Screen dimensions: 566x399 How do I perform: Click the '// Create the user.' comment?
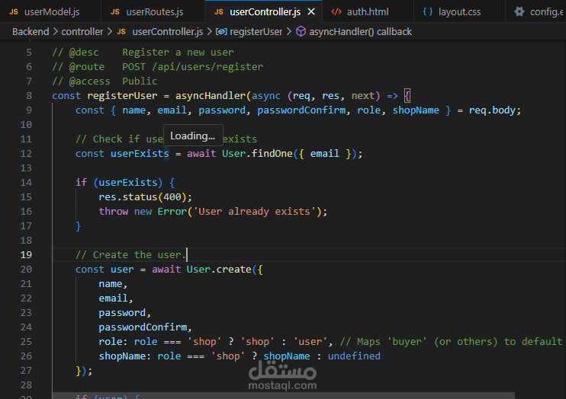[130, 255]
